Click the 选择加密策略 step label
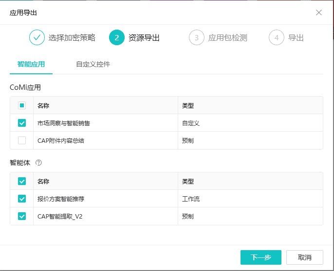The image size is (334, 271). coord(72,37)
